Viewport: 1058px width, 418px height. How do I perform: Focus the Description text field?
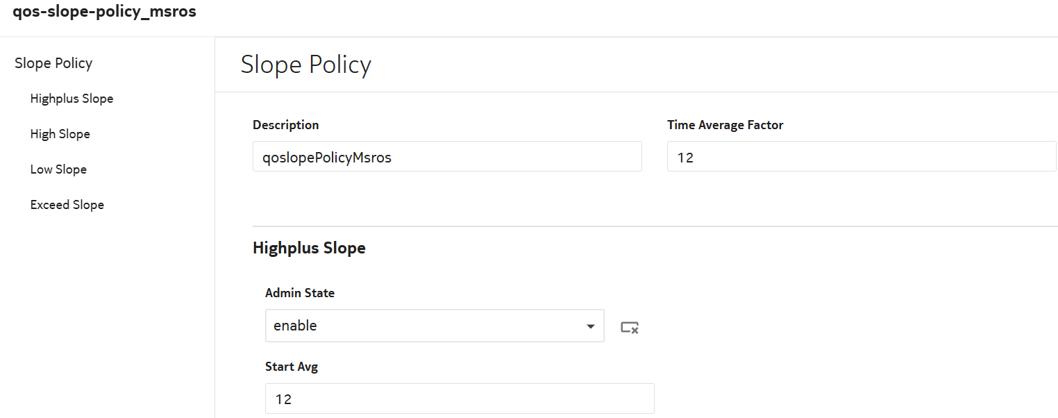(x=446, y=157)
